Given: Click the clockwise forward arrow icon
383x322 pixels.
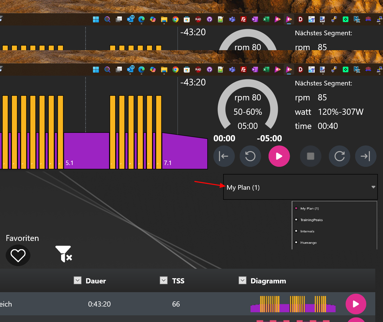Looking at the screenshot, I should 339,156.
